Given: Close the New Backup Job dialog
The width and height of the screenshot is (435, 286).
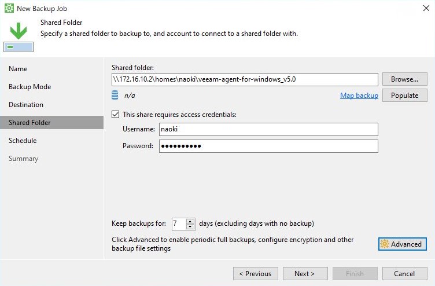Looking at the screenshot, I should click(x=426, y=8).
